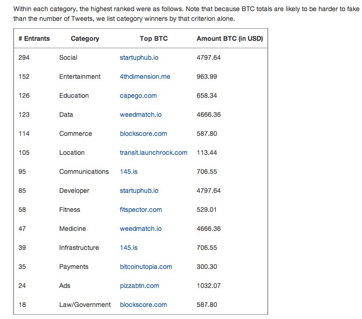
Task: Open startuphub.io link in Social row
Action: [139, 57]
